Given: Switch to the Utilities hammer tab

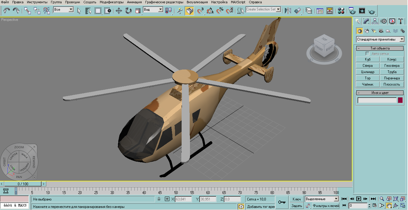Looking at the screenshot, I should [401, 21].
